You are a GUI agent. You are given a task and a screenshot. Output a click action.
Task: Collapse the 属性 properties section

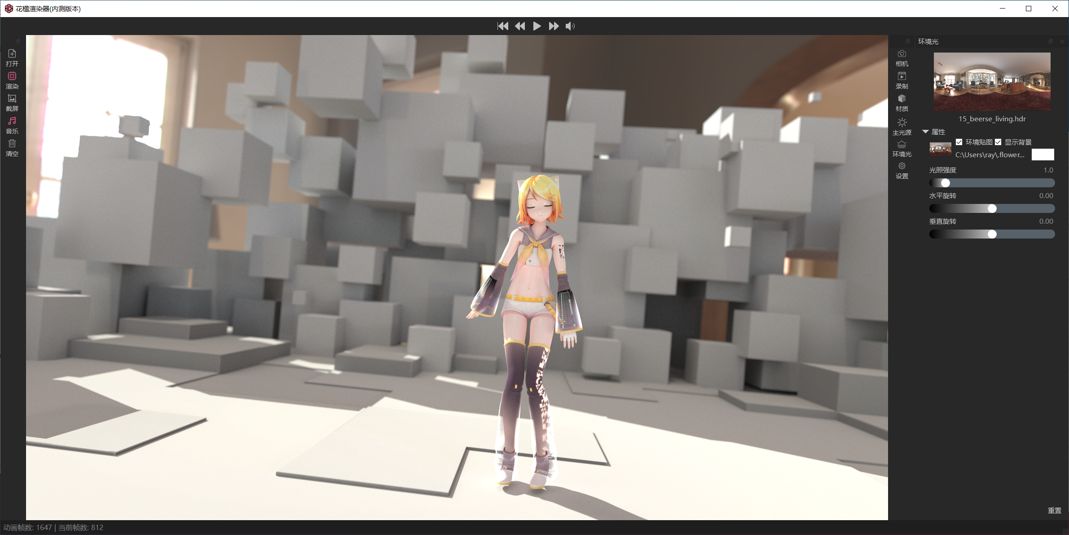[x=925, y=132]
